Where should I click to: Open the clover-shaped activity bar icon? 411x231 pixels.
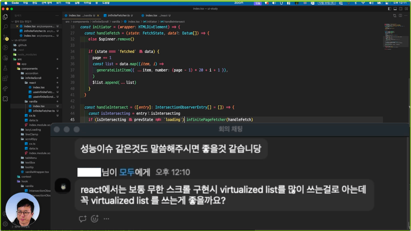tap(5, 99)
